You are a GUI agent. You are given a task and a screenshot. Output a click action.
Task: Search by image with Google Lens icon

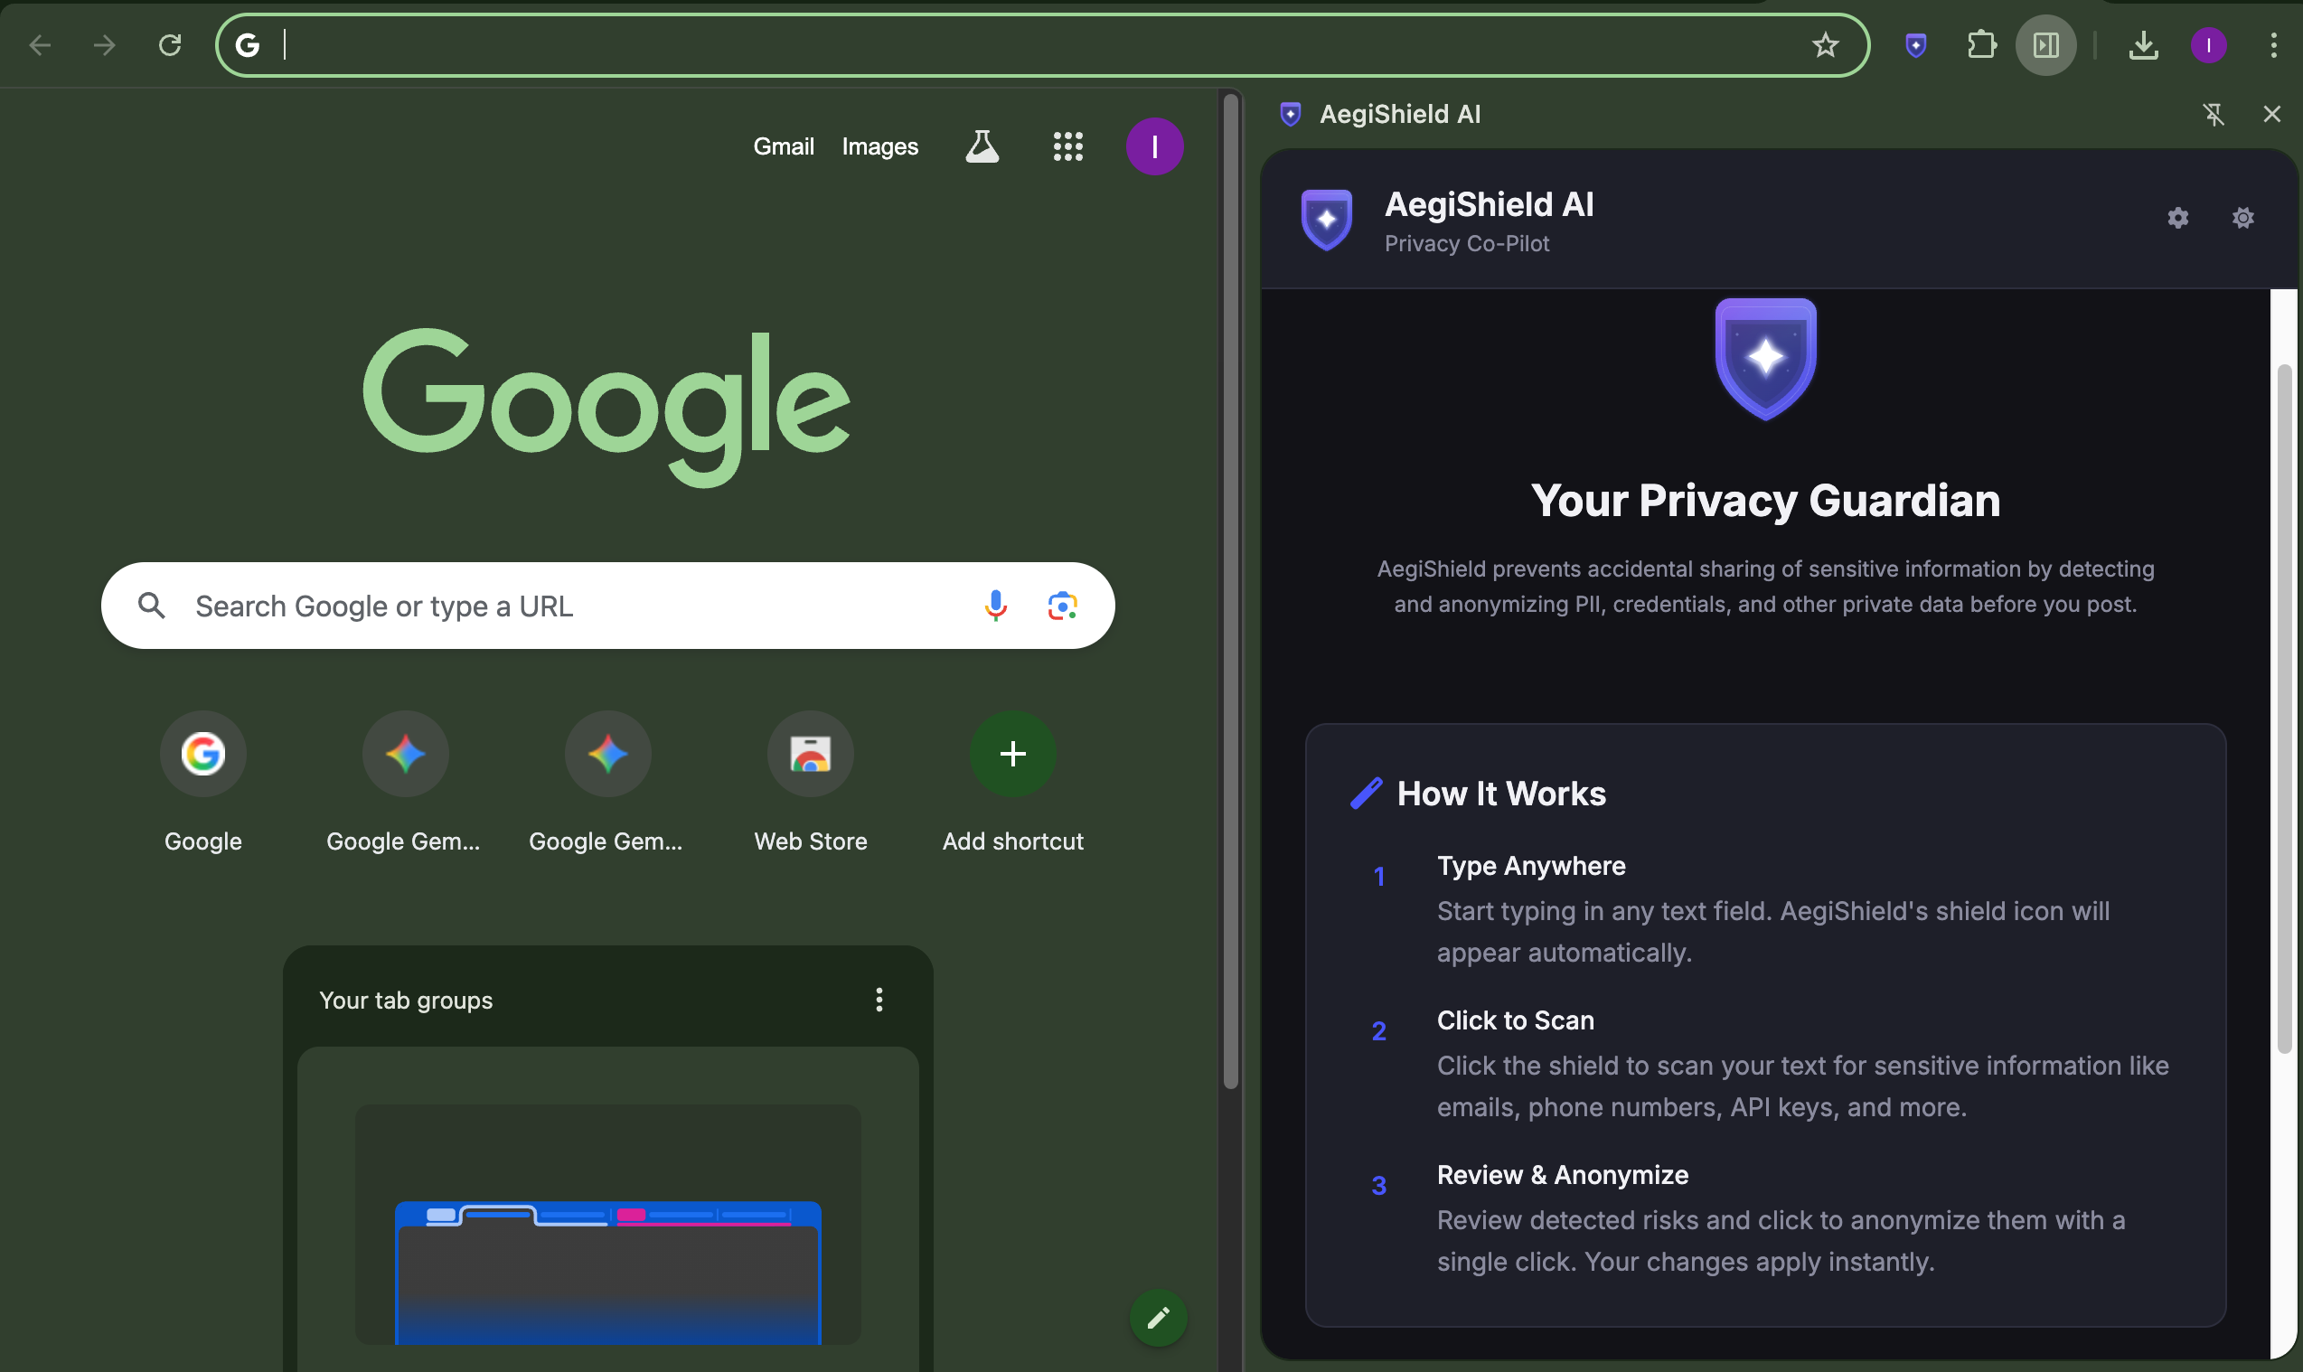(x=1062, y=606)
